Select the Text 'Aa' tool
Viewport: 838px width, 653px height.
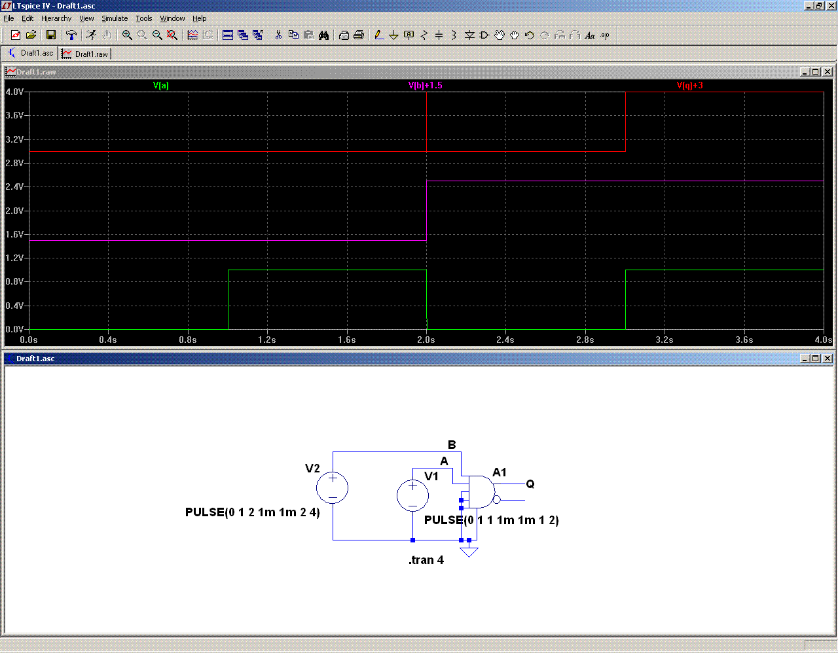(x=590, y=35)
